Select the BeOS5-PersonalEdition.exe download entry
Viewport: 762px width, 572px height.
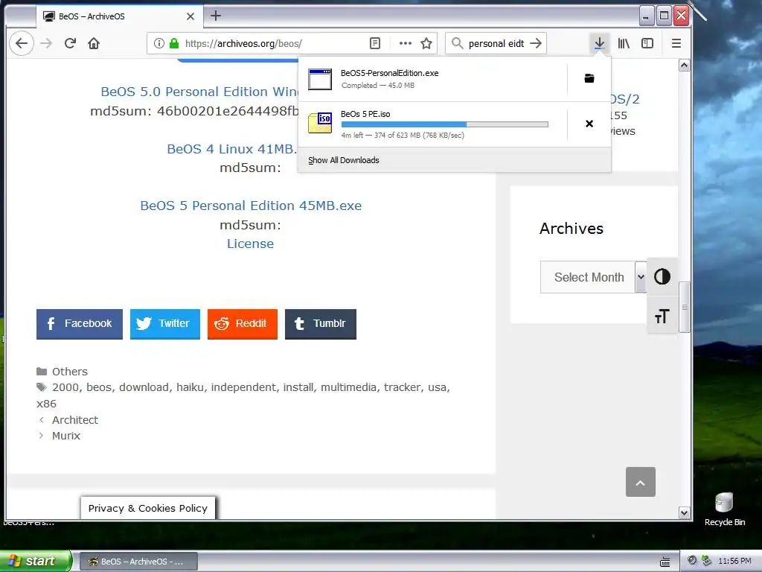(x=432, y=79)
